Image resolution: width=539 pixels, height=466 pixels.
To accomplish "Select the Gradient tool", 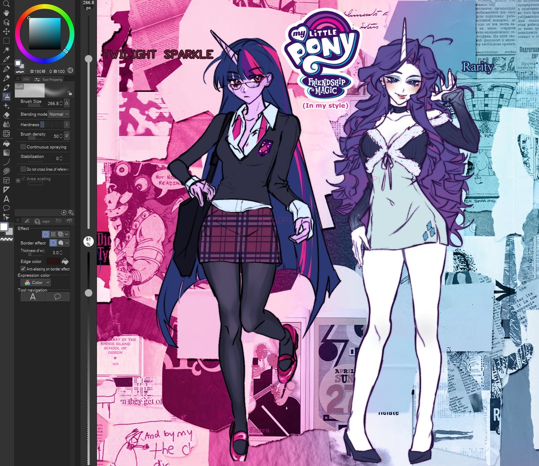I will point(6,152).
